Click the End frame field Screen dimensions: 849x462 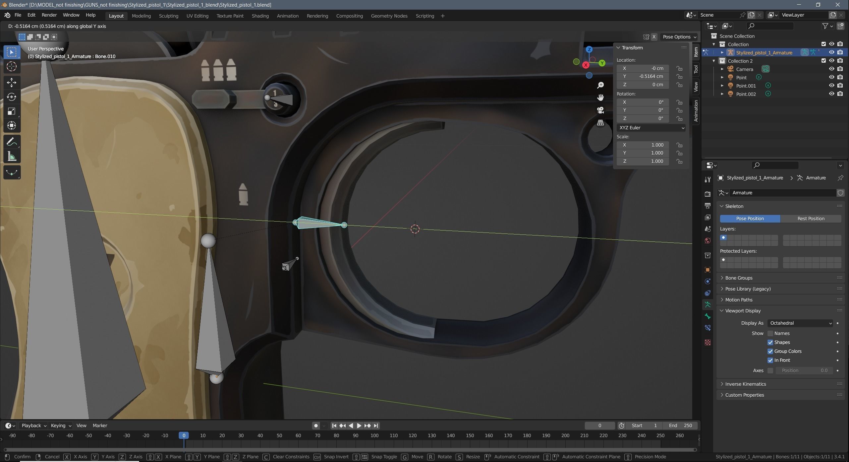[x=680, y=426]
